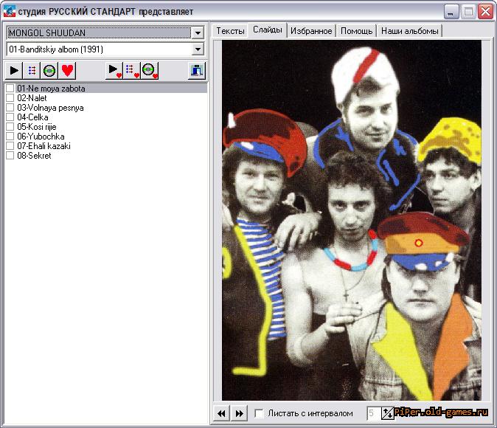Switch to the Тексты tab
The height and width of the screenshot is (428, 497).
tap(230, 31)
